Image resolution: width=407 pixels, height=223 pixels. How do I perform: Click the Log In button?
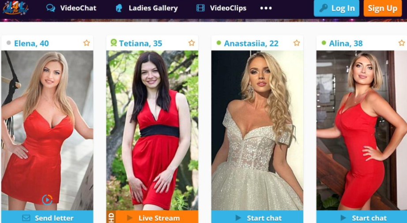coord(336,8)
